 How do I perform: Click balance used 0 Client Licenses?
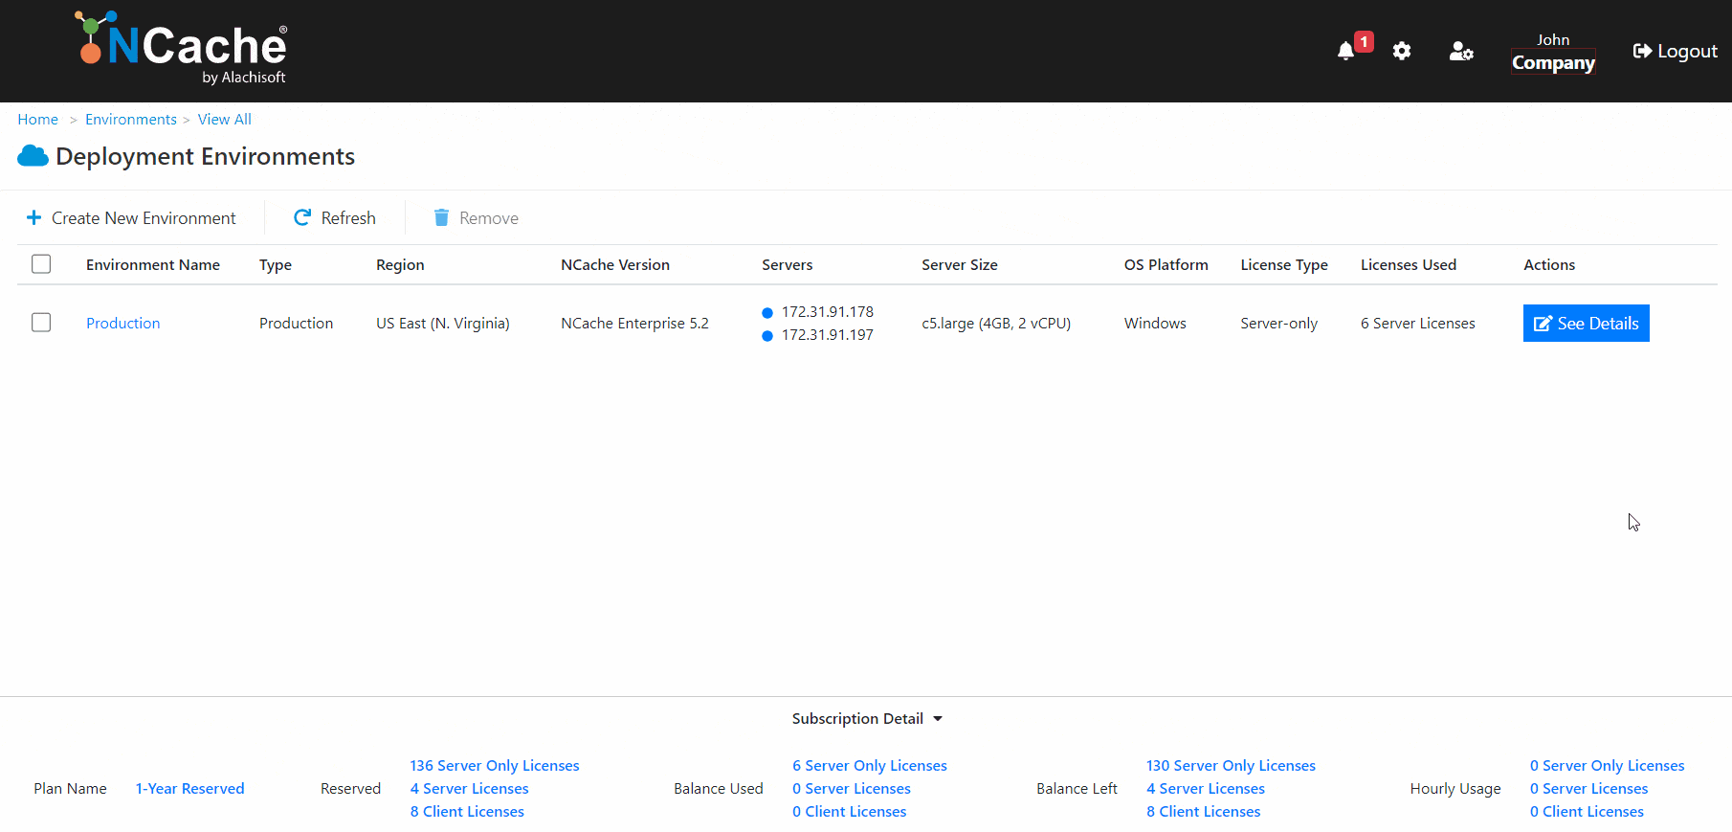pos(850,812)
